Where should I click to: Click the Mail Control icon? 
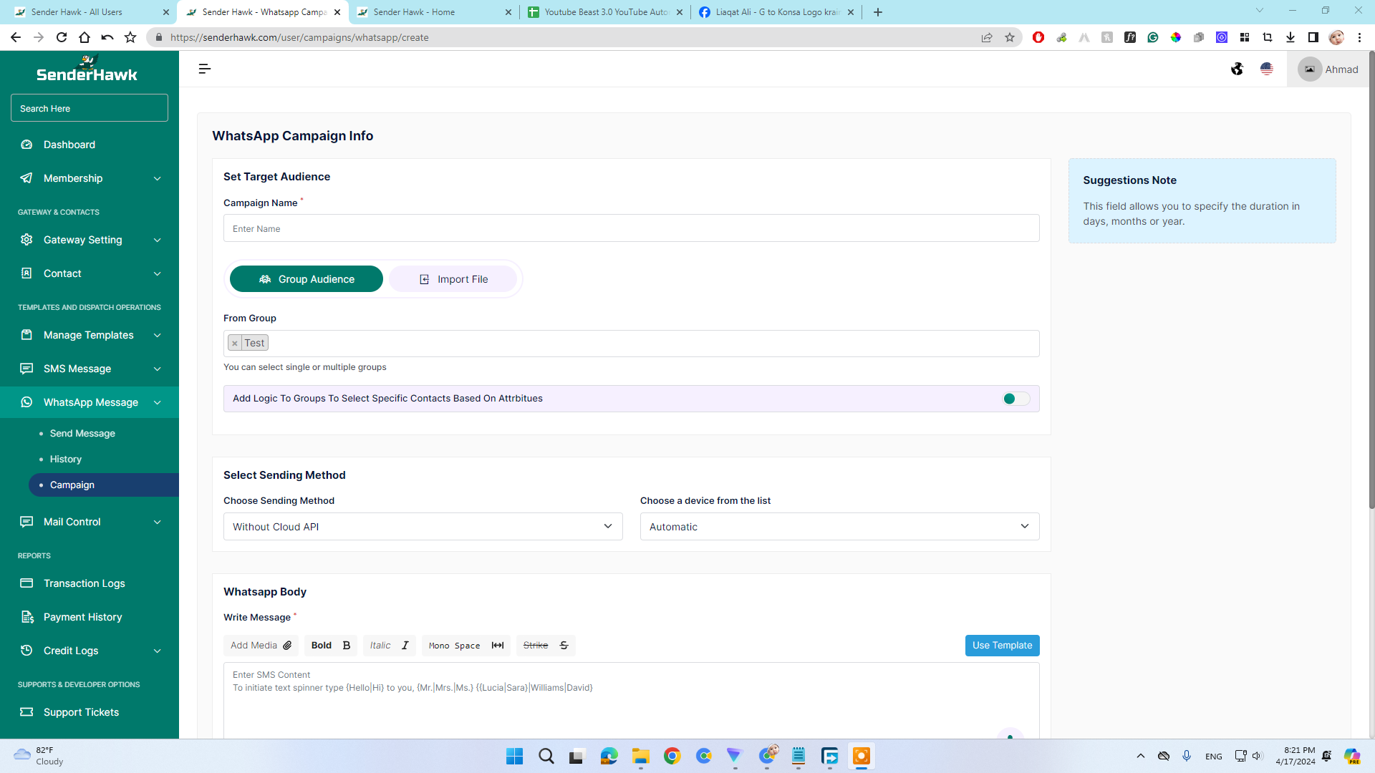click(x=26, y=522)
